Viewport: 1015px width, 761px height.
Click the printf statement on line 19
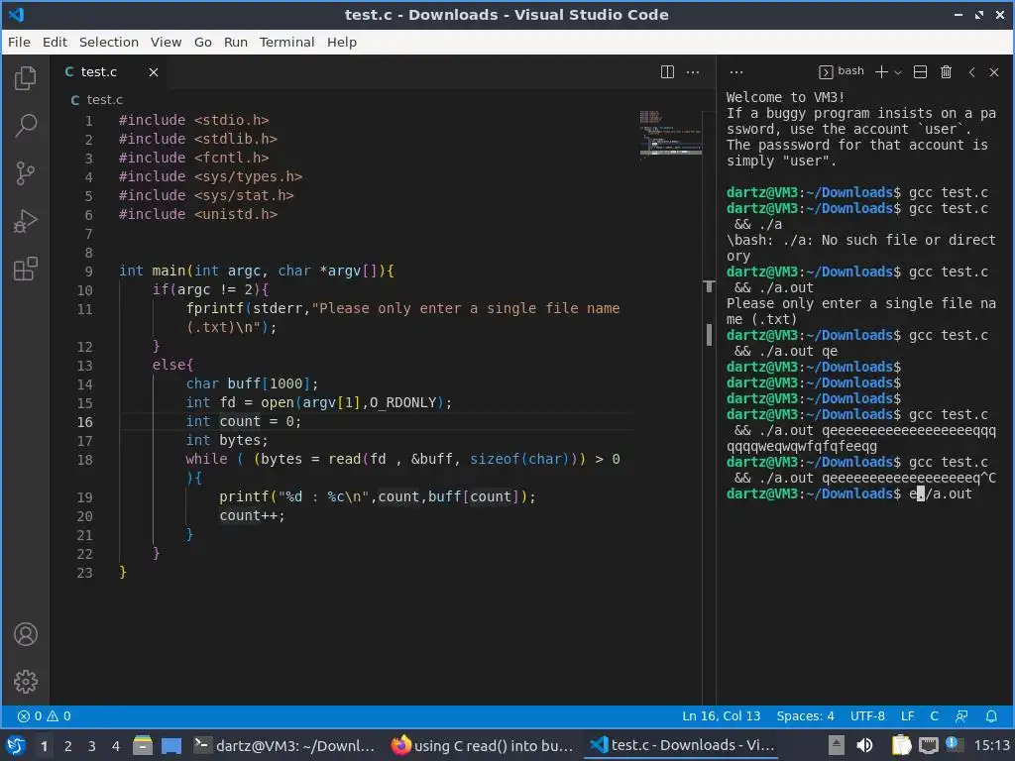tap(378, 496)
